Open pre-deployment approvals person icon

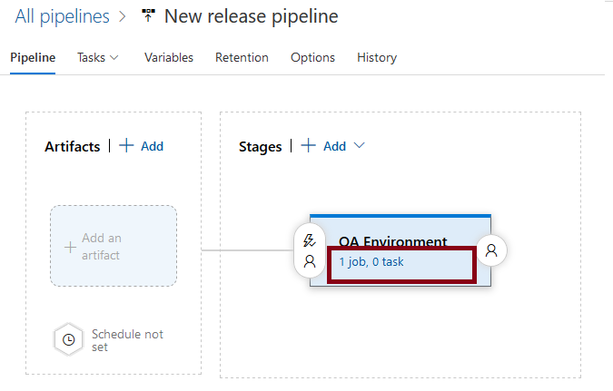coord(310,261)
